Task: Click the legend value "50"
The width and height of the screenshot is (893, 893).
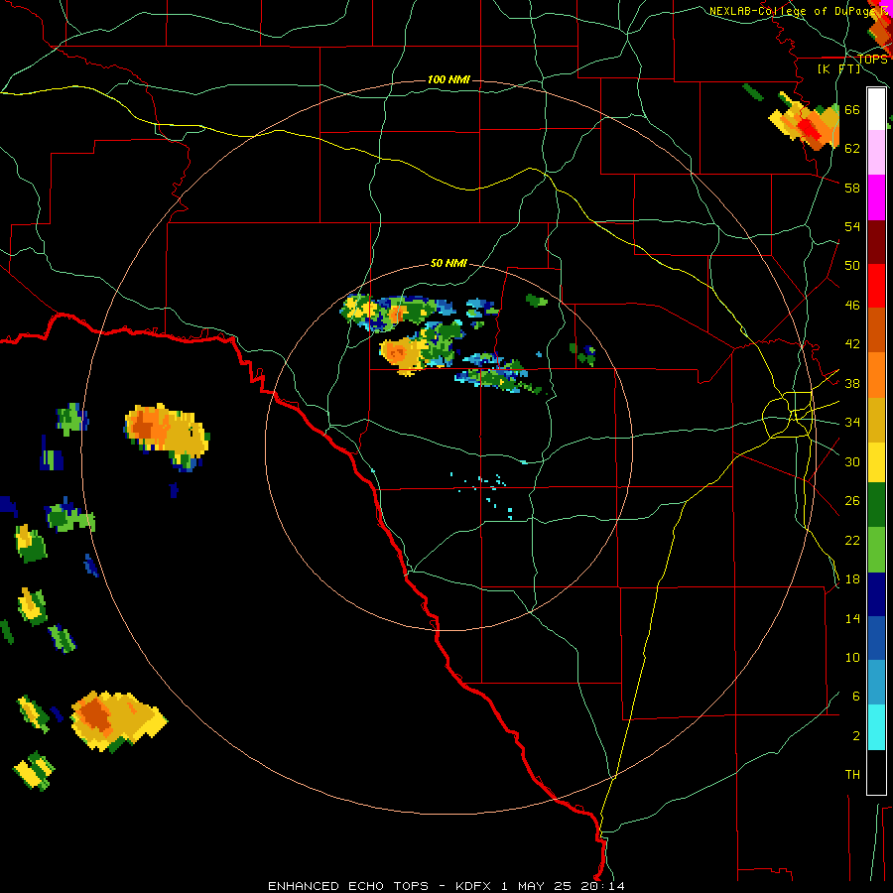Action: pyautogui.click(x=852, y=265)
